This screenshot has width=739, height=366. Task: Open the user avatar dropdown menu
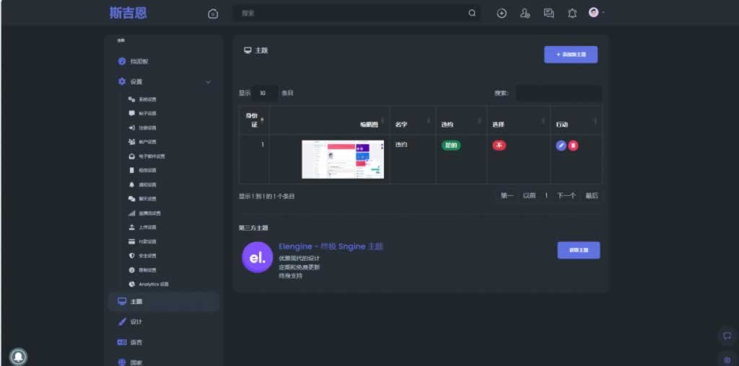595,12
